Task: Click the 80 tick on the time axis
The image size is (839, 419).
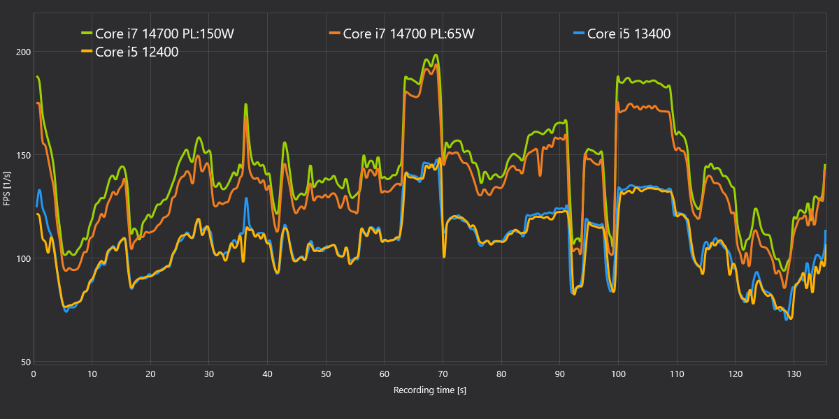Action: (501, 374)
